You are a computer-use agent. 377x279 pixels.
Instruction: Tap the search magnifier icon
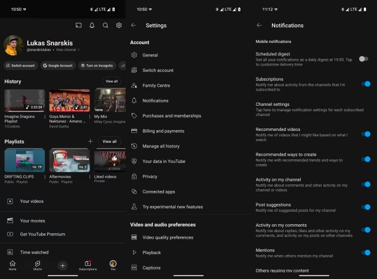(x=106, y=26)
